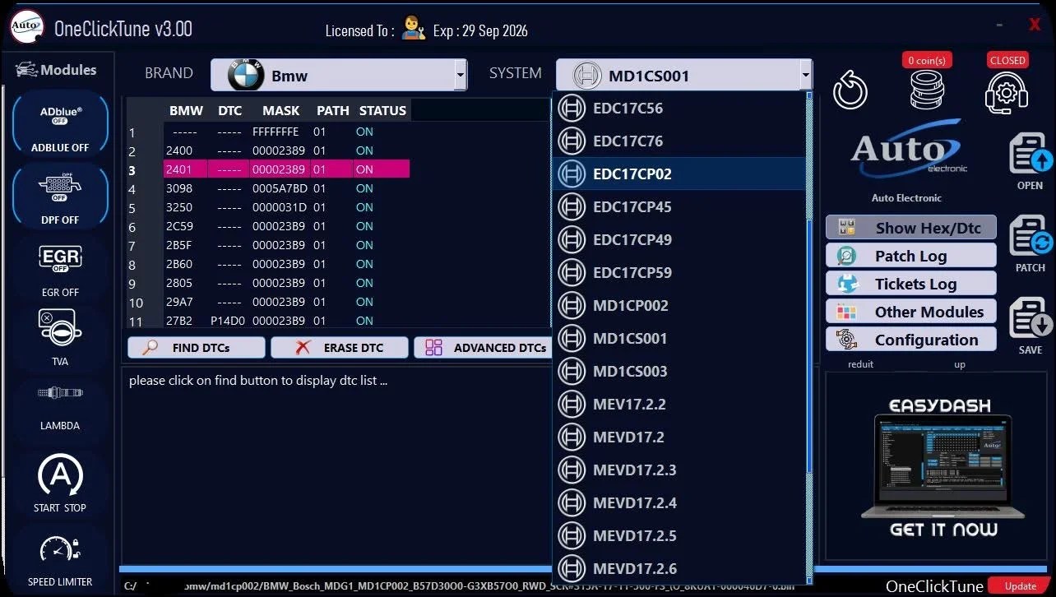Close the OneClickTune window

[x=1035, y=25]
